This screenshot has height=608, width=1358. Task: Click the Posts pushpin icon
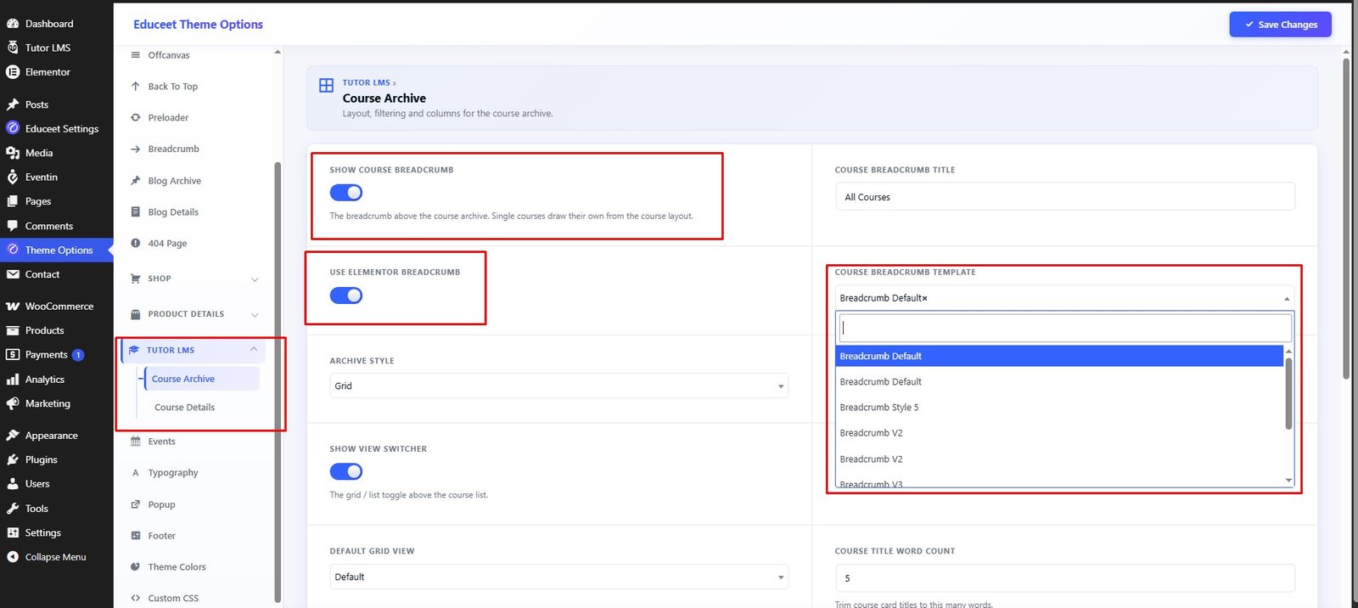13,104
